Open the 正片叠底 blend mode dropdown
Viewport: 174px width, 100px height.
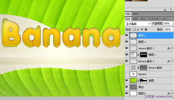coord(138,24)
